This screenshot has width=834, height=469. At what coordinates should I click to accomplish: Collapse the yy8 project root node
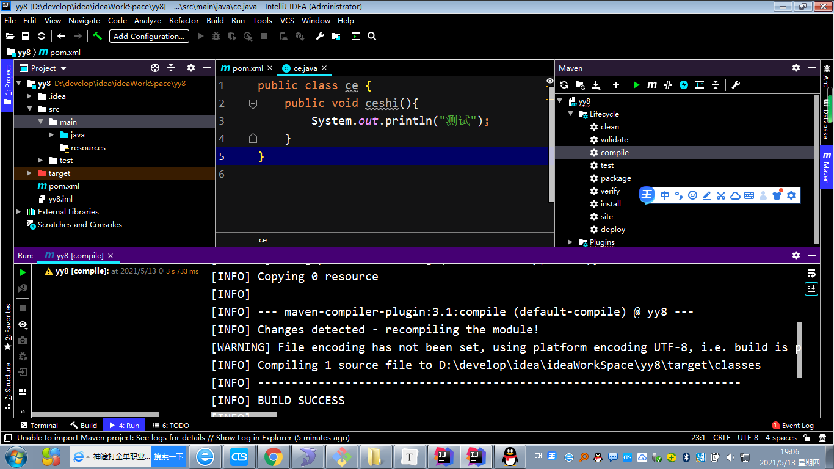pyautogui.click(x=19, y=84)
